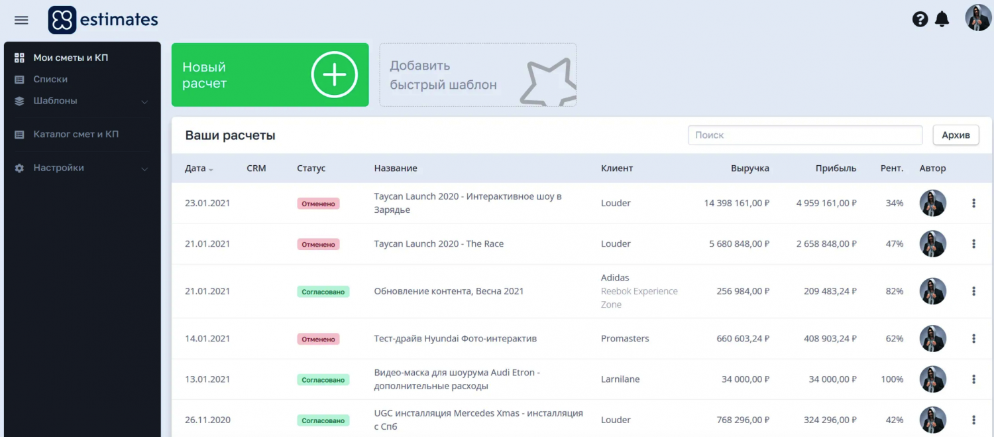
Task: Expand the Шаблоны sidebar section
Action: (x=144, y=101)
